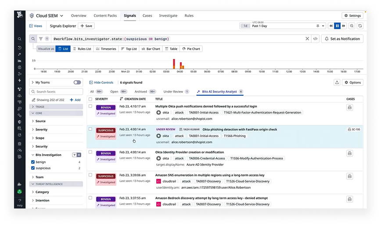Uncheck the suspicious facet checkbox
Image resolution: width=381 pixels, height=226 pixels.
click(33, 168)
